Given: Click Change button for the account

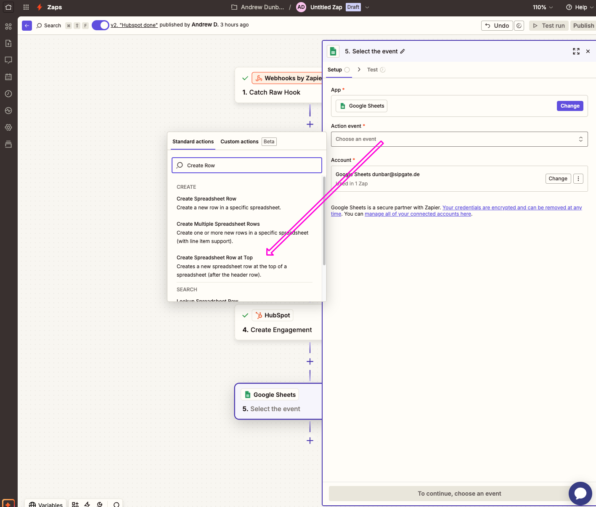Looking at the screenshot, I should pos(558,179).
